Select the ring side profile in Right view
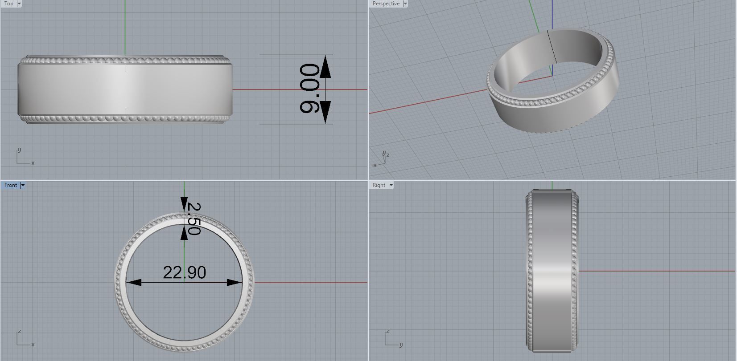Viewport: 737px width, 361px height. click(552, 270)
